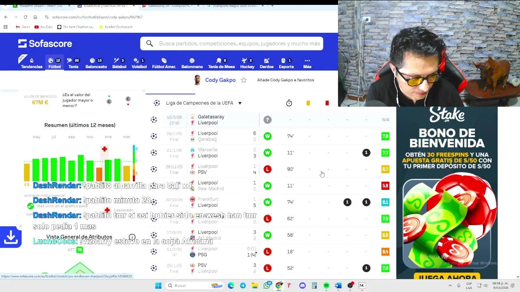Expand the Más sports menu
Viewport: 520px width, 292px height.
[307, 63]
